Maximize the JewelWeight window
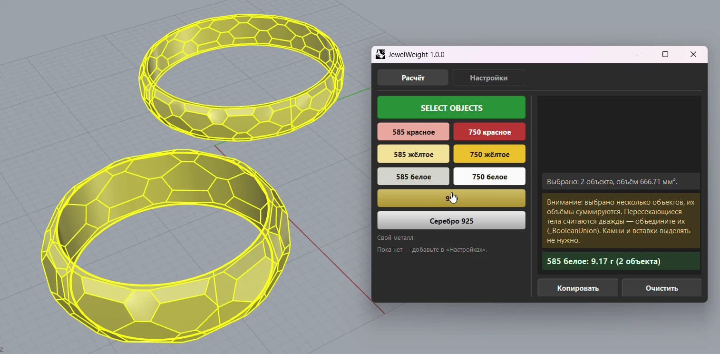This screenshot has width=720, height=354. (x=665, y=54)
